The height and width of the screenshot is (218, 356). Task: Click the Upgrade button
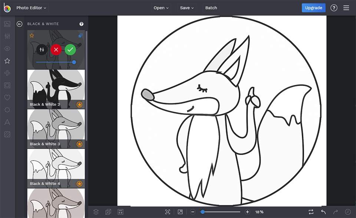pos(313,7)
